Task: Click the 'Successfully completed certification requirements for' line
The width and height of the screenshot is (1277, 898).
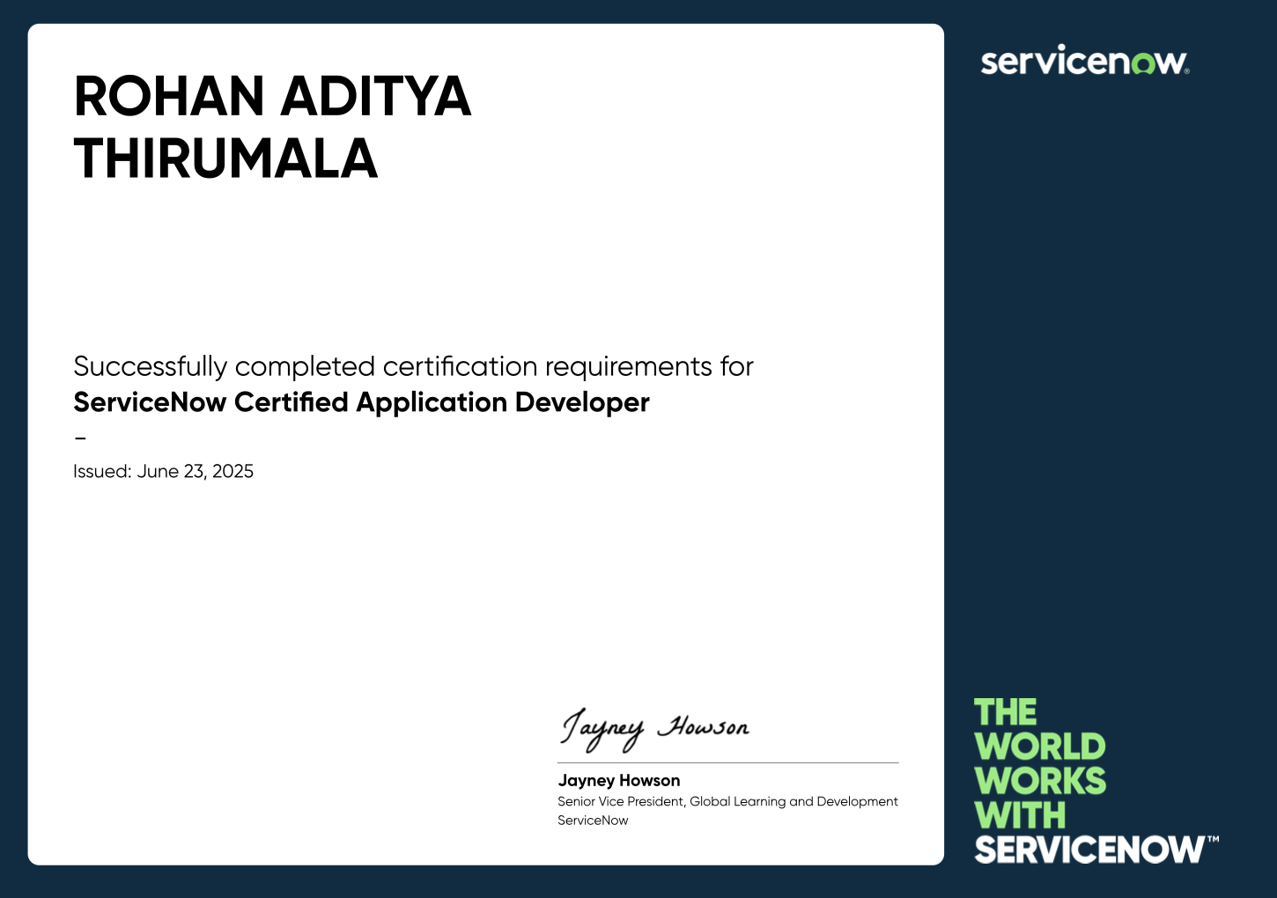Action: coord(413,366)
